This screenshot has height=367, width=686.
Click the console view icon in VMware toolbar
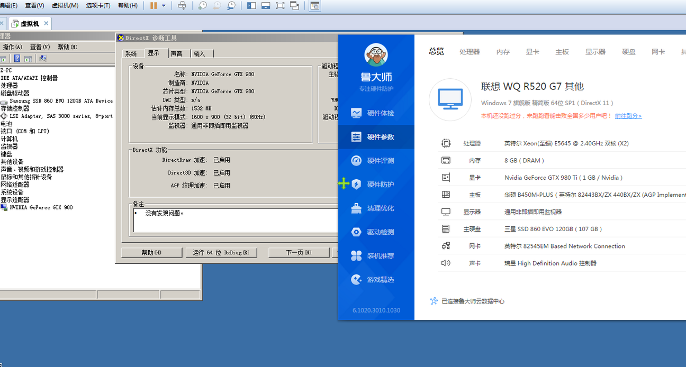coord(315,6)
